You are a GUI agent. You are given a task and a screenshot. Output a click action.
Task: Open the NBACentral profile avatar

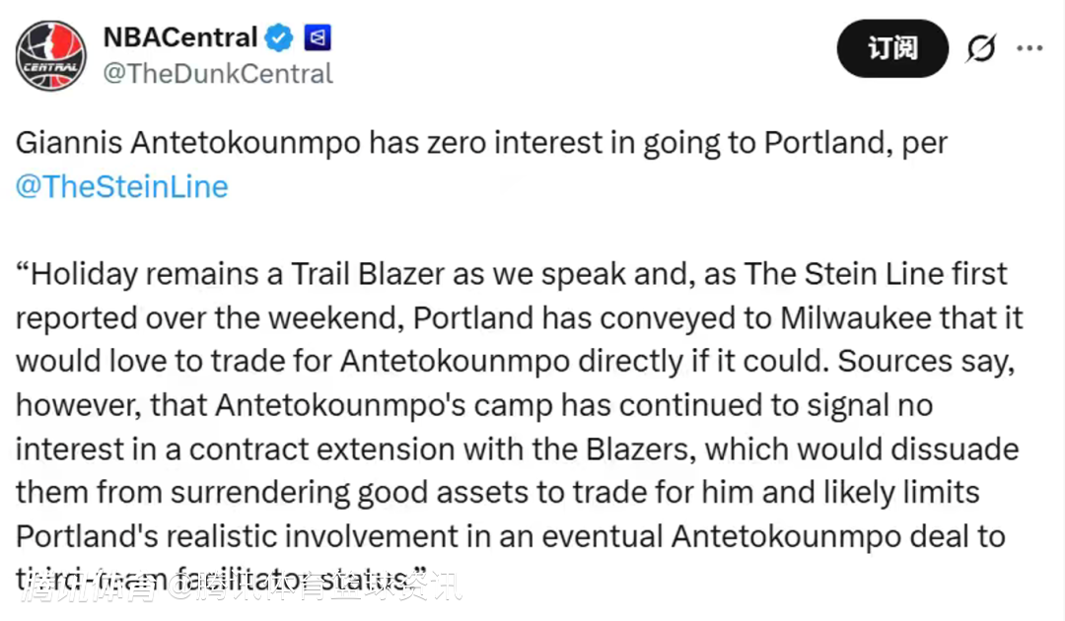(x=50, y=55)
